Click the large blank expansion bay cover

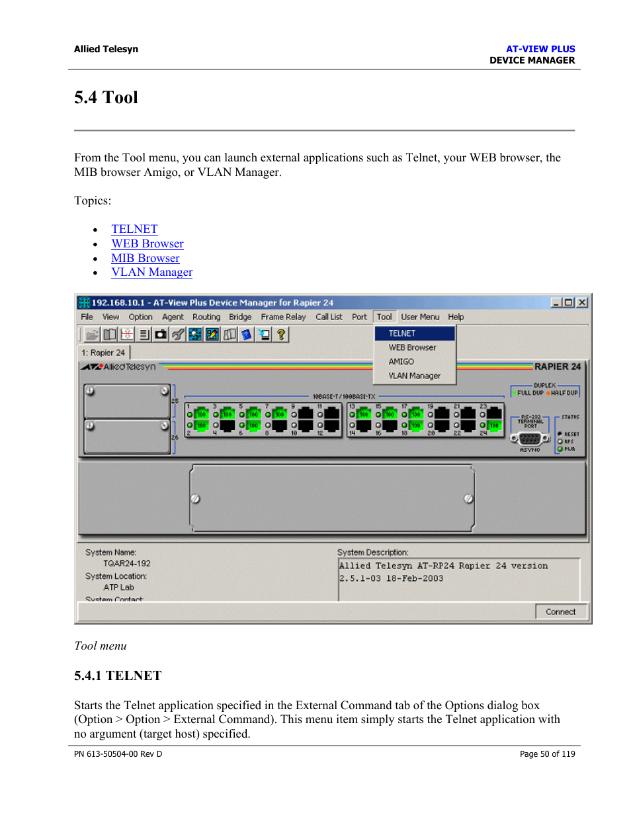pyautogui.click(x=332, y=498)
